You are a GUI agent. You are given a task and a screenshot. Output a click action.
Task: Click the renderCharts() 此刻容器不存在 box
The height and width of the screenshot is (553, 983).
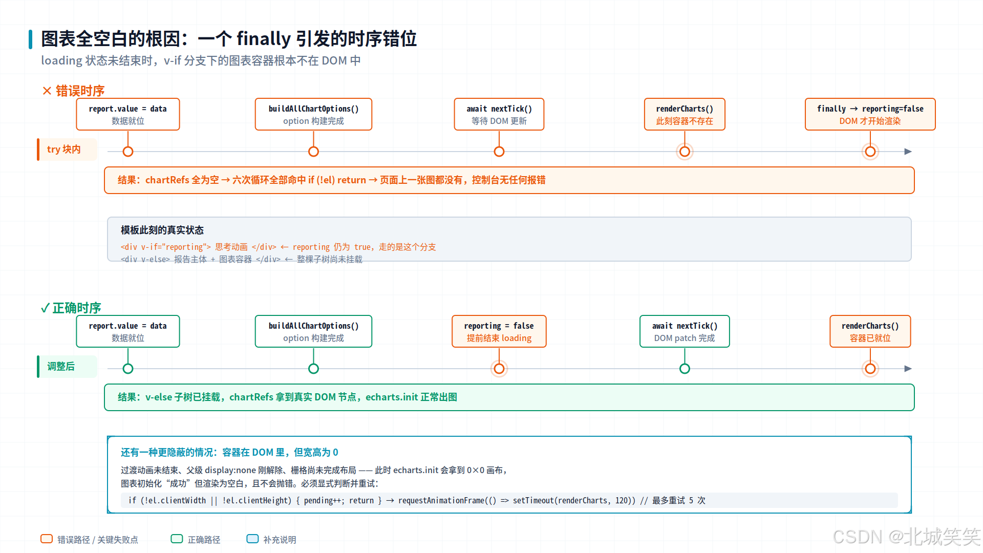click(685, 114)
